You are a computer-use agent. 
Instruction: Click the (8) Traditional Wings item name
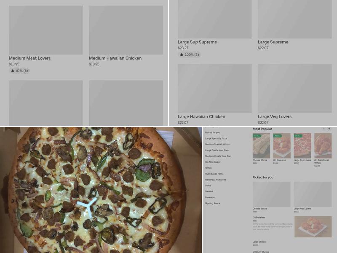321,161
